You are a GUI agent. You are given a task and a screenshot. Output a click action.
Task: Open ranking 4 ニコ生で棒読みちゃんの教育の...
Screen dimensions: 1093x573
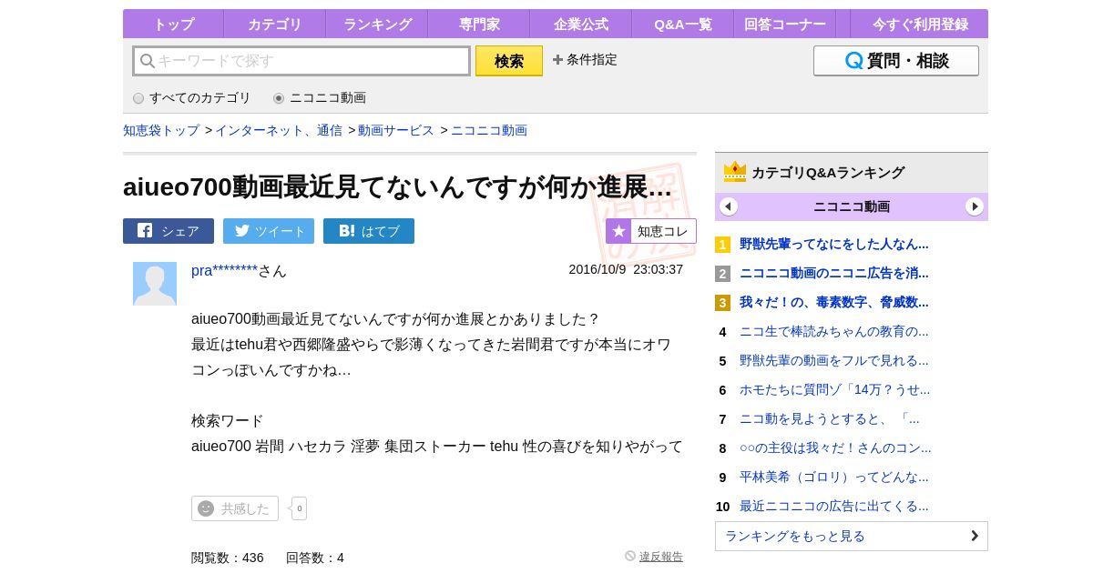[833, 331]
